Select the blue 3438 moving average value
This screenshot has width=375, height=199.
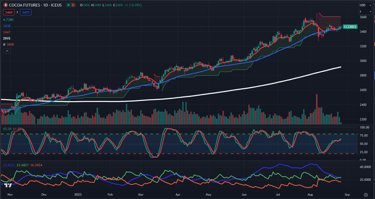[7, 26]
